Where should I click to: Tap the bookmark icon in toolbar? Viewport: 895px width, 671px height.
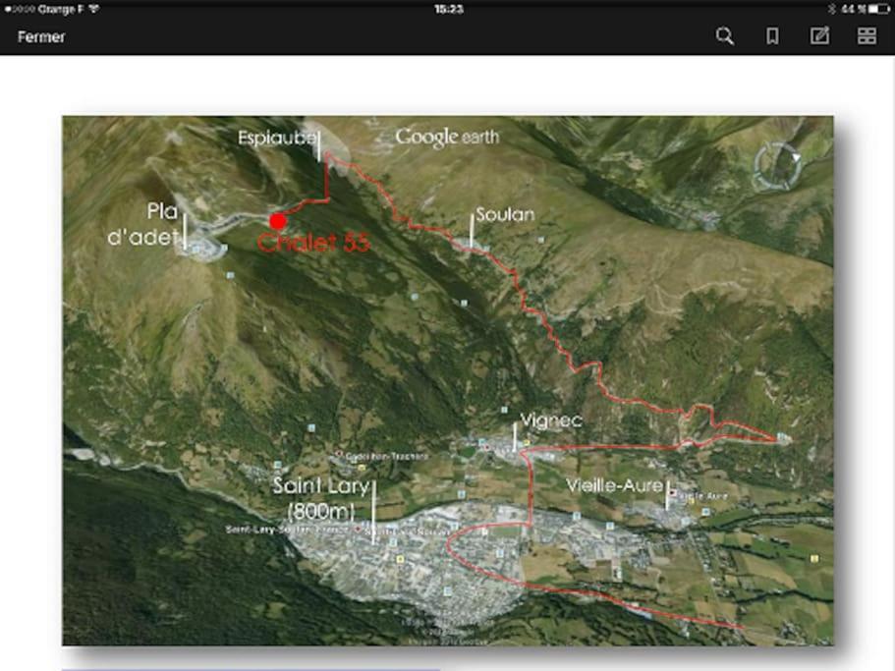tap(772, 36)
